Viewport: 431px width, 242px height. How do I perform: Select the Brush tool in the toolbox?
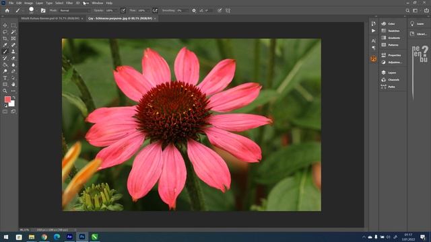(x=5, y=52)
